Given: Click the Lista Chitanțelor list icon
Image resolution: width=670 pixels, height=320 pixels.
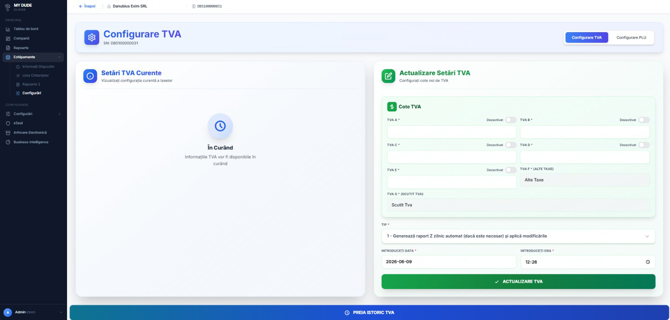Looking at the screenshot, I should (18, 75).
